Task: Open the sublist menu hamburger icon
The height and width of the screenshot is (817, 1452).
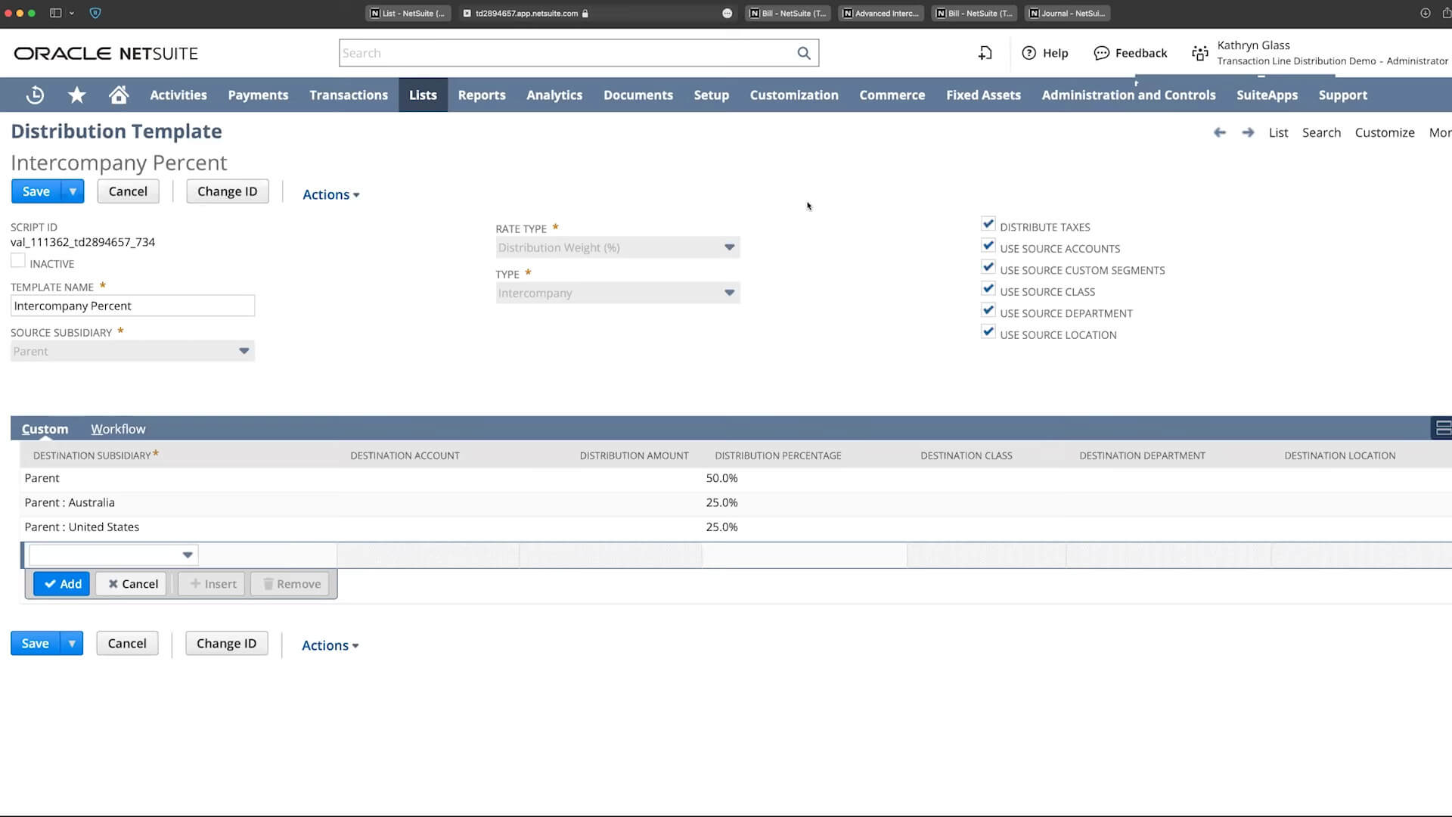Action: coord(1441,428)
